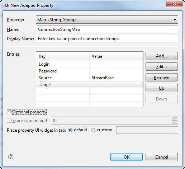Cancel the dialog
Screen dimensions: 185x169
coord(162,157)
